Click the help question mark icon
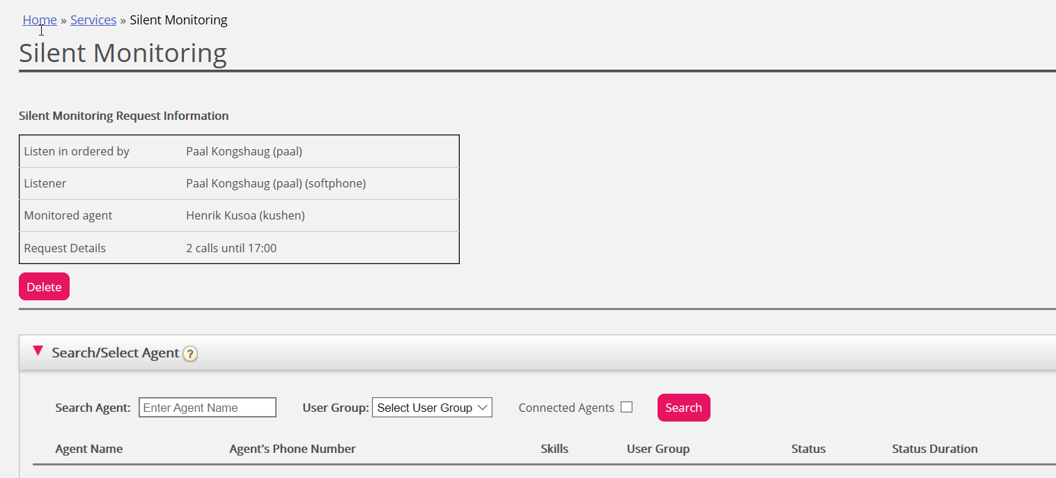1056x478 pixels. tap(190, 354)
